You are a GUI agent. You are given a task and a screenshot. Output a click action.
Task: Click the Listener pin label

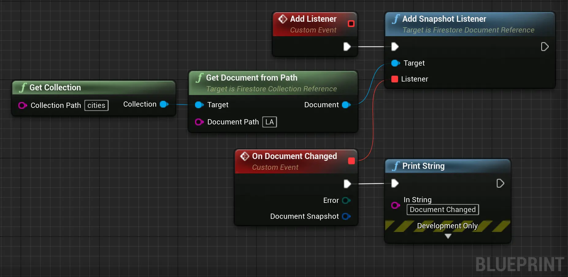click(x=414, y=79)
